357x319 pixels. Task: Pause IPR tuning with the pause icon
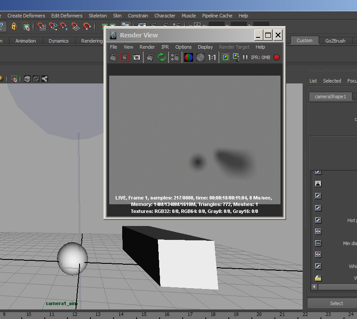tap(245, 57)
